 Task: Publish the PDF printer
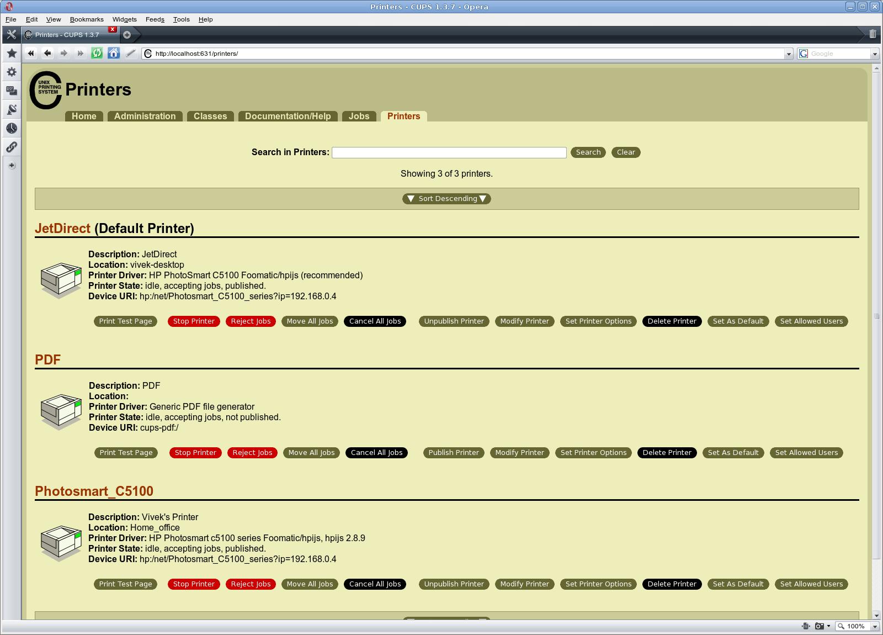(454, 453)
